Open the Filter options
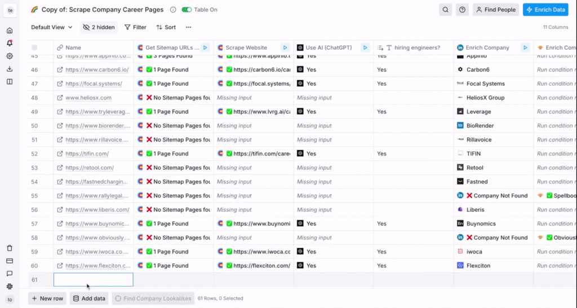Image resolution: width=577 pixels, height=308 pixels. (x=135, y=27)
